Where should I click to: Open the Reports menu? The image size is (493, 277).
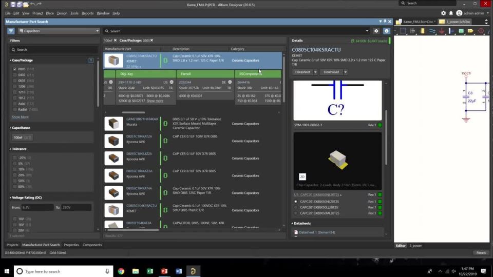87,13
